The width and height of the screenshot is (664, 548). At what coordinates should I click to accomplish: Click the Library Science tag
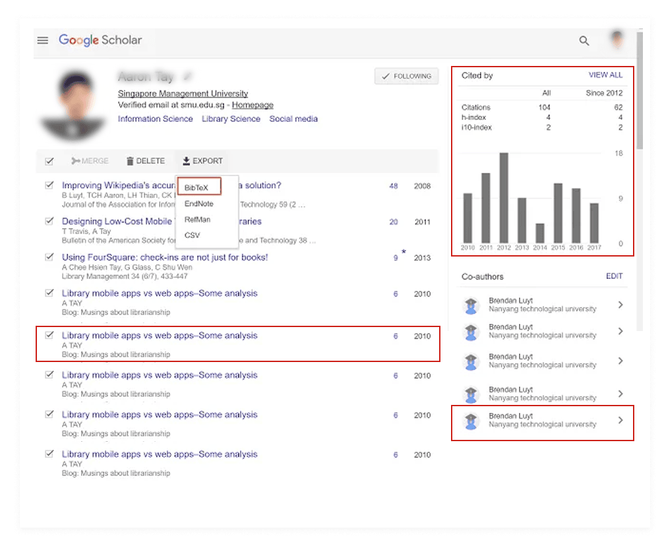pyautogui.click(x=231, y=119)
